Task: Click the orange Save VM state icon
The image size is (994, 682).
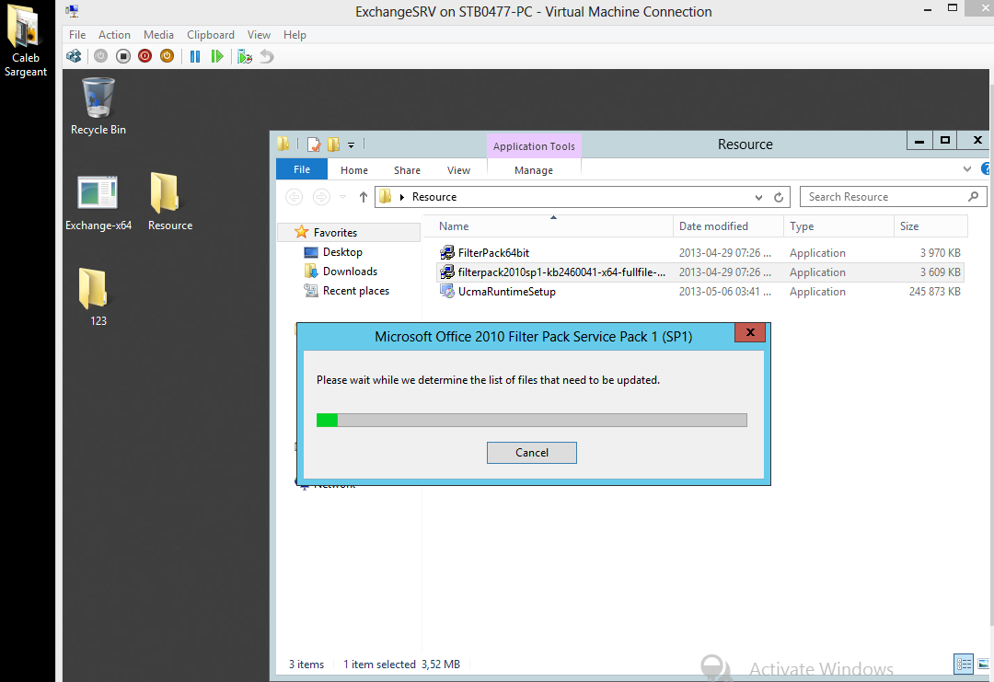Action: coord(167,56)
